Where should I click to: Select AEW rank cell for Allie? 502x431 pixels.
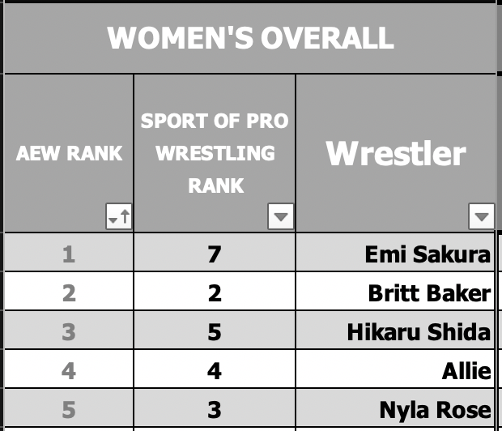click(x=69, y=369)
